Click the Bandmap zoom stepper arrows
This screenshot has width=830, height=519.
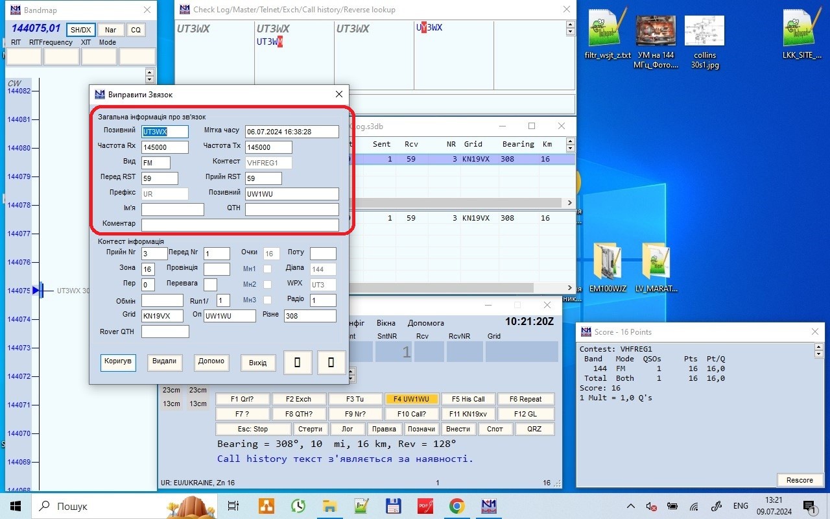click(x=150, y=75)
